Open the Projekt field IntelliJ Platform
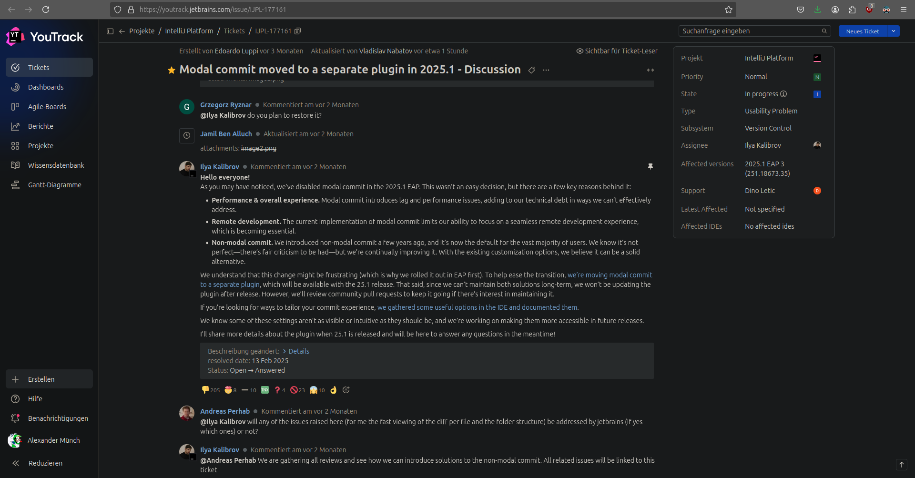This screenshot has width=915, height=478. [769, 58]
